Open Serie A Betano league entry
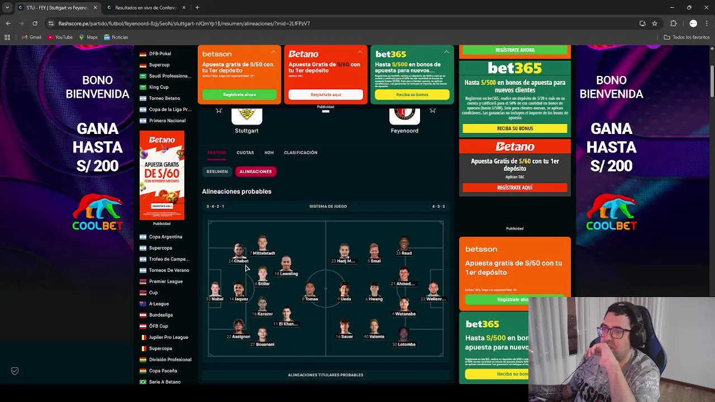The height and width of the screenshot is (402, 715). click(165, 382)
